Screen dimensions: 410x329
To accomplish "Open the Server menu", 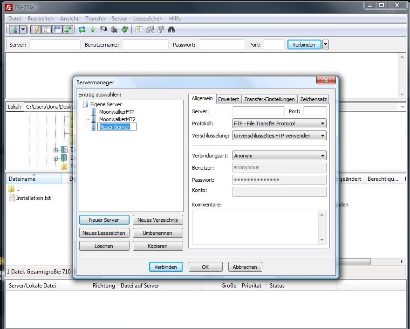I will click(x=119, y=19).
